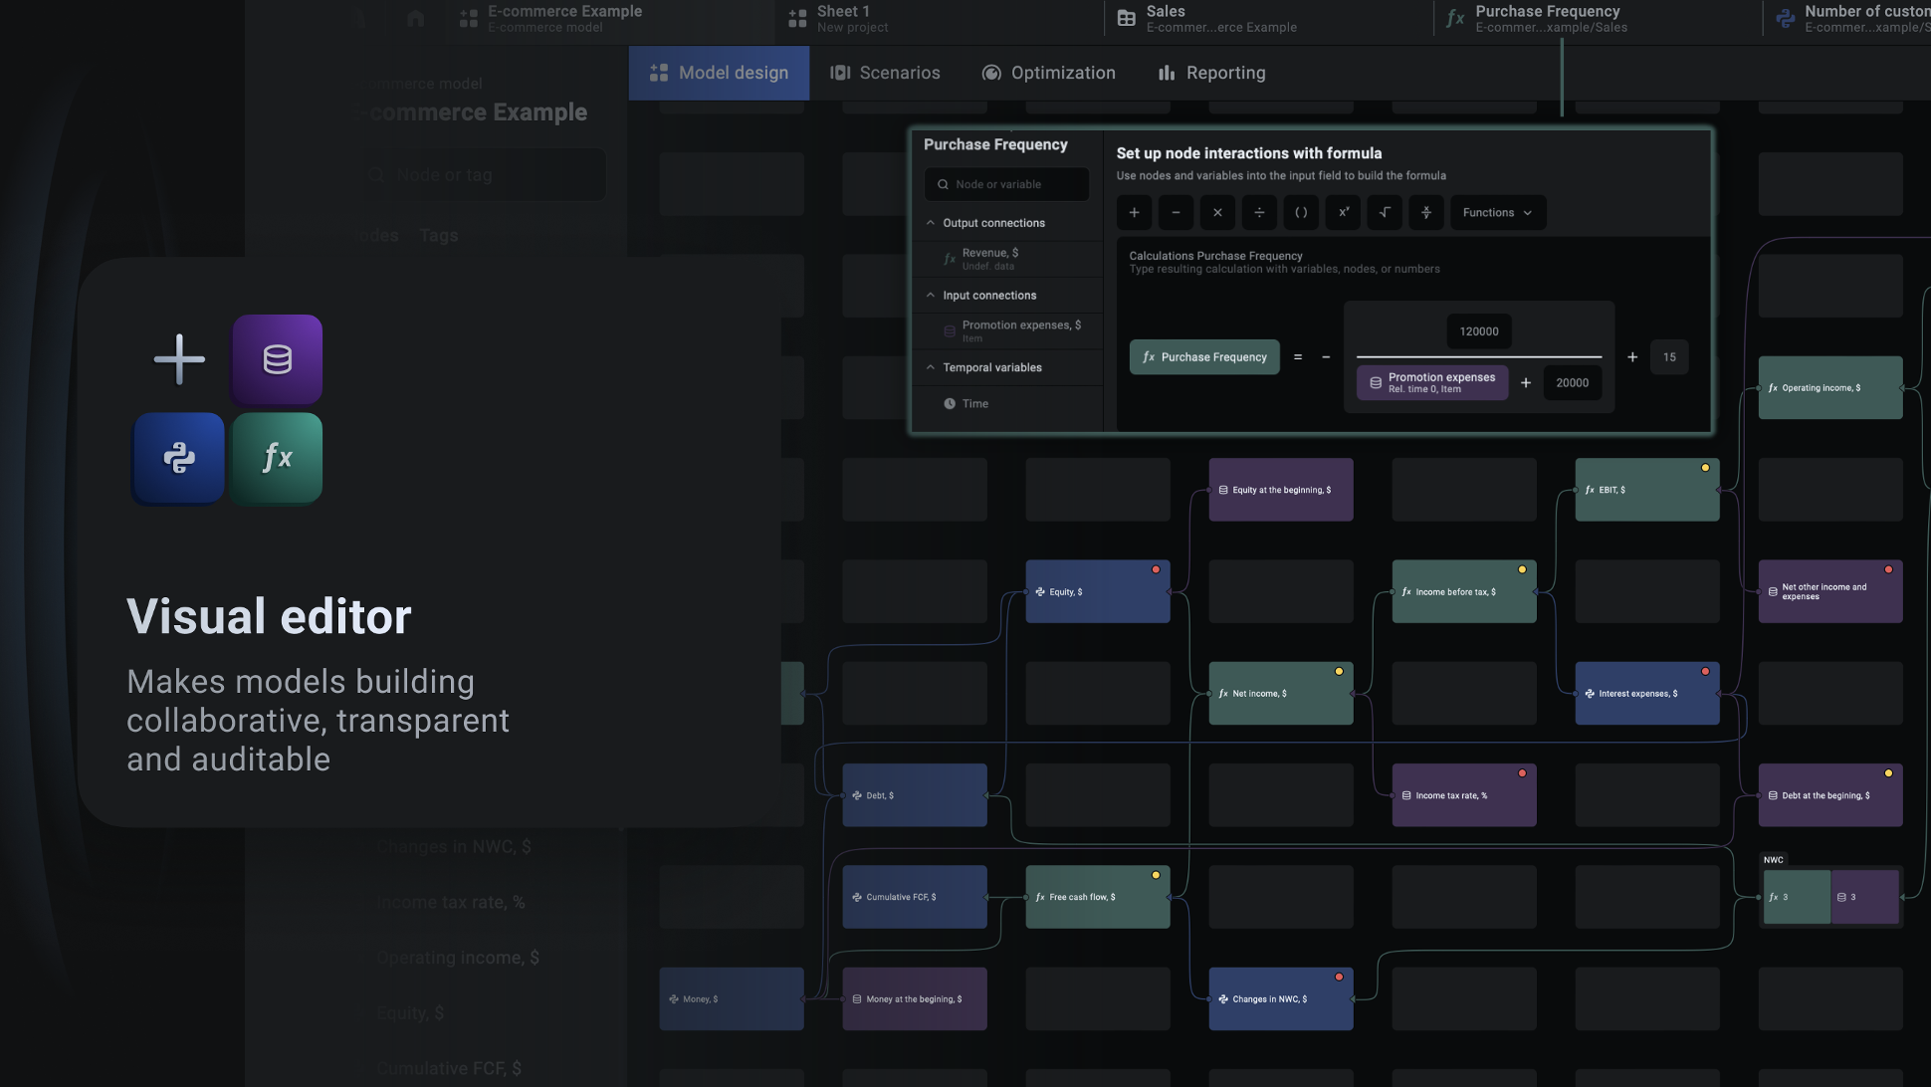Select the Time temporal variable
1931x1087 pixels.
pos(974,404)
